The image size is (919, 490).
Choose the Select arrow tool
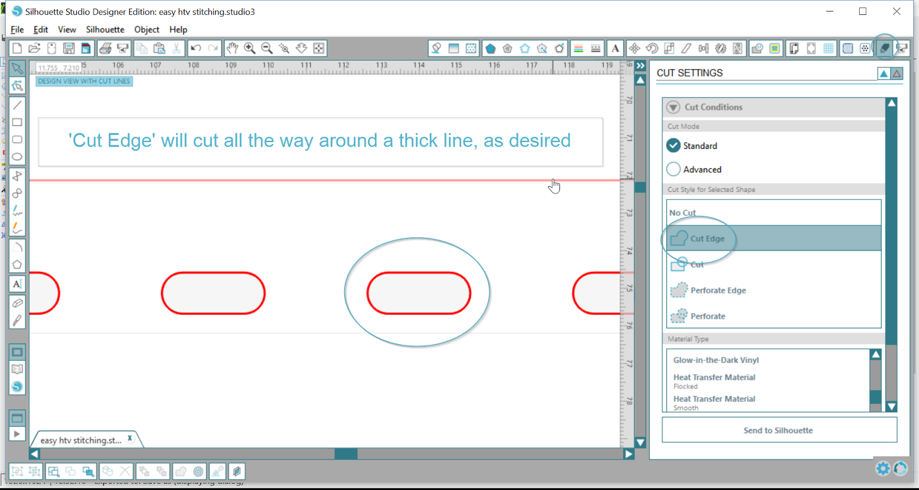pyautogui.click(x=17, y=69)
